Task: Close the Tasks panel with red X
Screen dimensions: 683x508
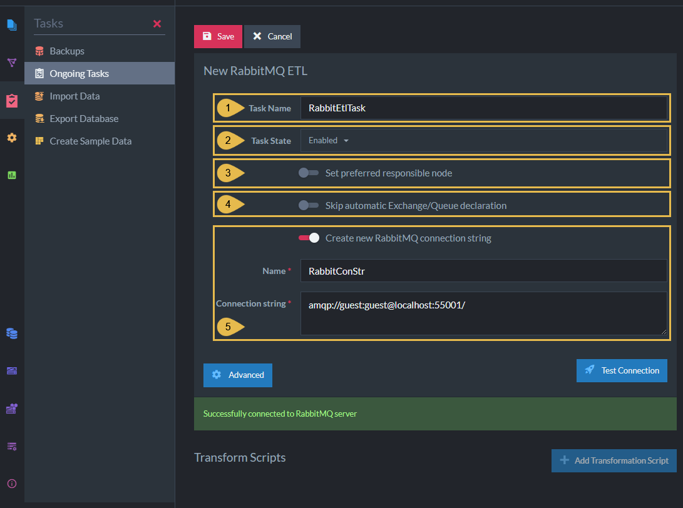Action: pos(157,24)
